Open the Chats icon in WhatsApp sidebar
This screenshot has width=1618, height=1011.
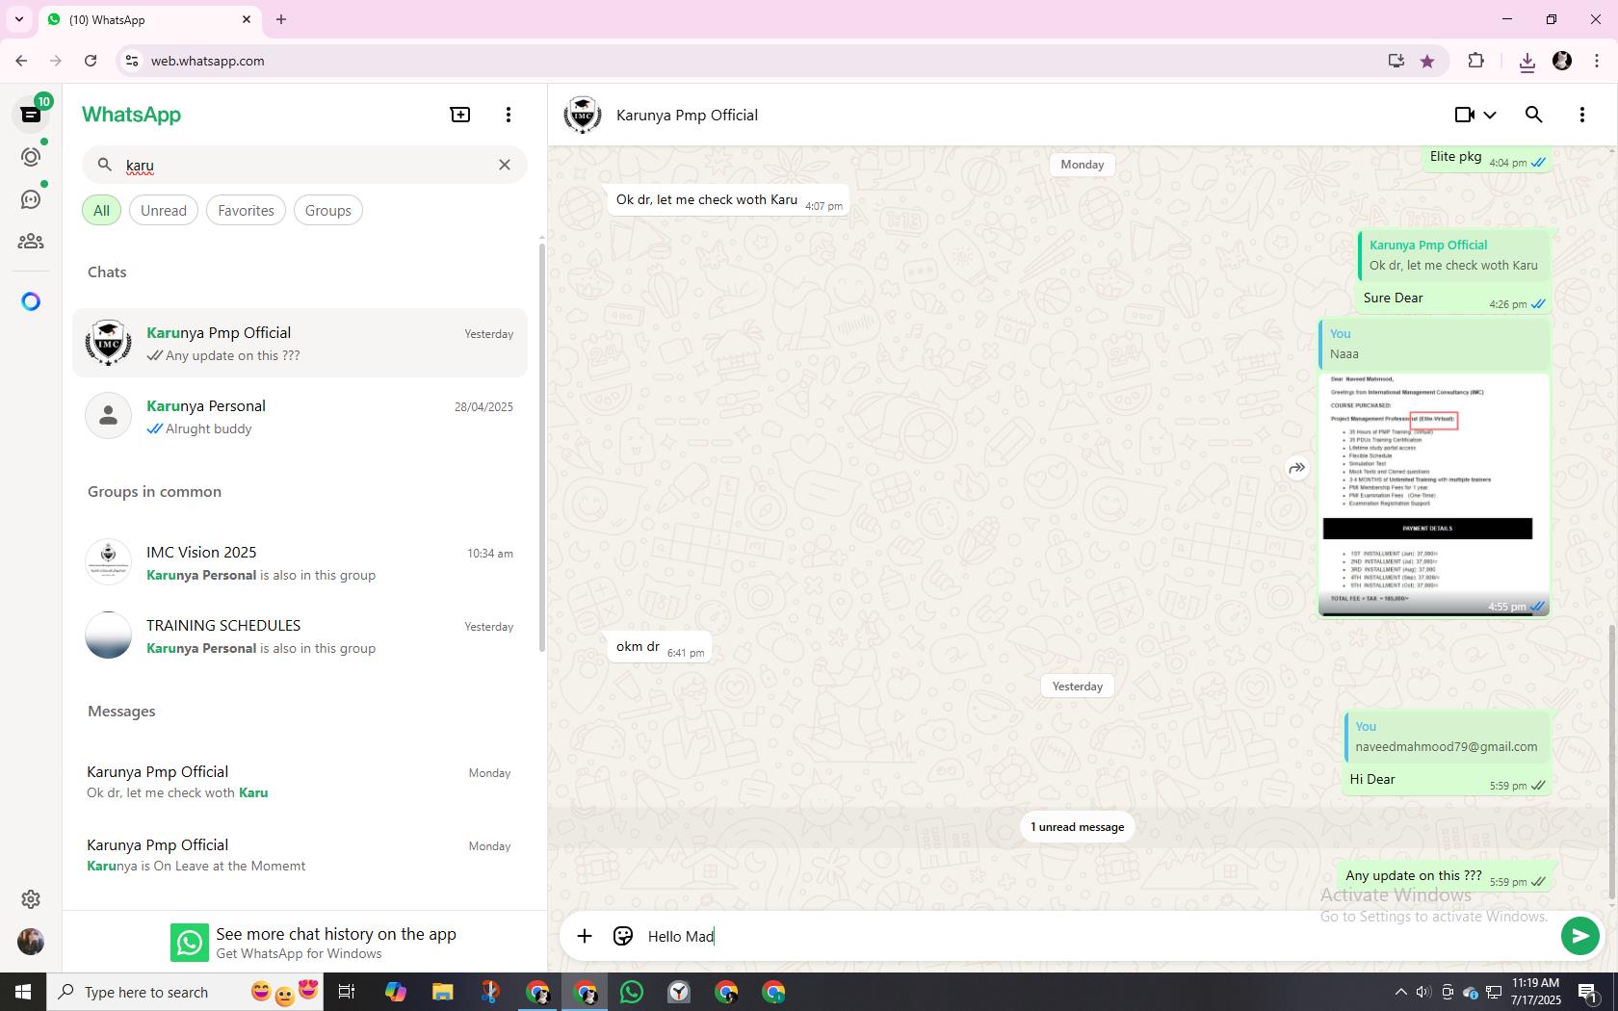pyautogui.click(x=31, y=115)
